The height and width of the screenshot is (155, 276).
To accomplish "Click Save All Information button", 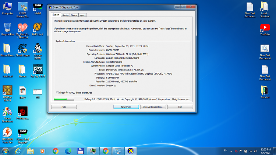I will (x=153, y=107).
